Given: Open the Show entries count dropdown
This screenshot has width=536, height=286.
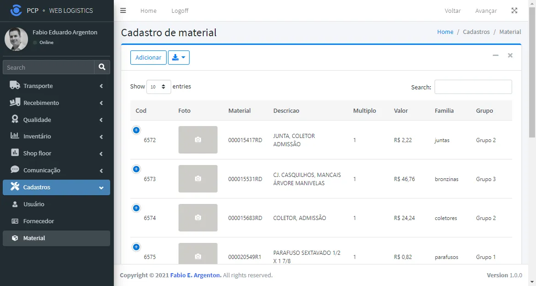Looking at the screenshot, I should pyautogui.click(x=159, y=87).
